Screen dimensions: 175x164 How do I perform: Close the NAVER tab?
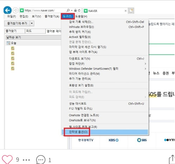pos(126,11)
